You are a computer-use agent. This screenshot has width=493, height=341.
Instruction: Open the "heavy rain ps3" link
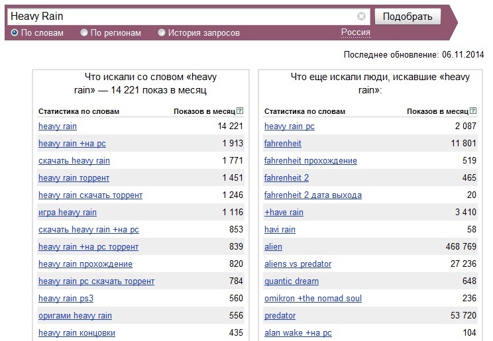66,299
